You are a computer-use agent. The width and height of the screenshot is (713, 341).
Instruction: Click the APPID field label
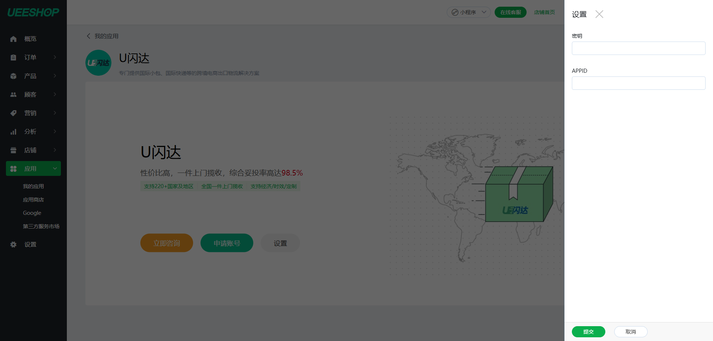[x=580, y=71]
